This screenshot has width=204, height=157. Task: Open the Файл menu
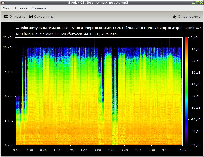click(x=7, y=8)
